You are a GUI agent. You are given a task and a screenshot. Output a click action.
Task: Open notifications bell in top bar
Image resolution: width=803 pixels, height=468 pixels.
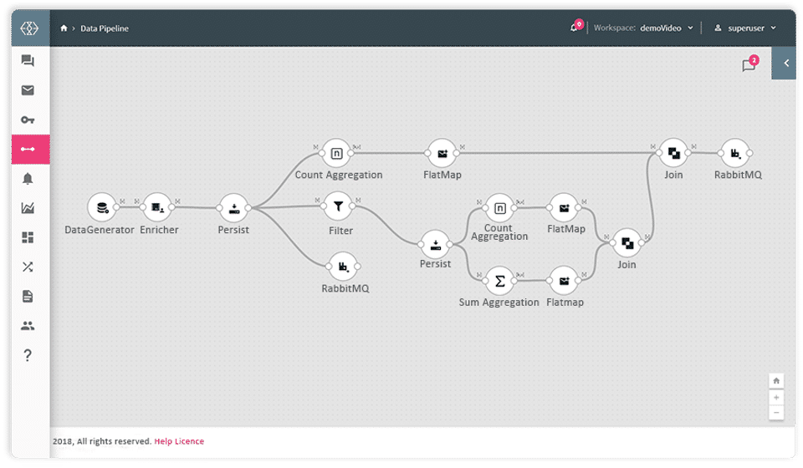pos(574,28)
